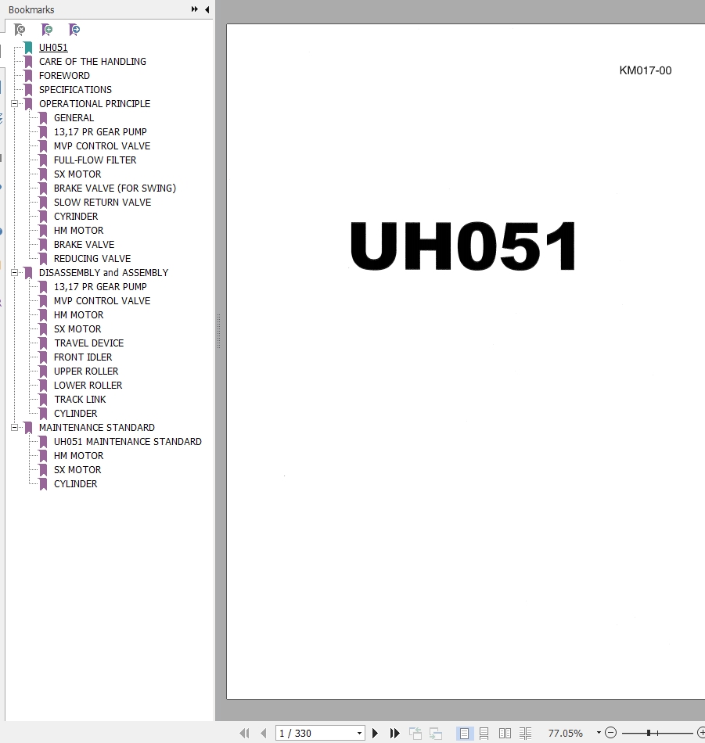Jump to the last page
Screen dimensions: 705x743
(394, 733)
